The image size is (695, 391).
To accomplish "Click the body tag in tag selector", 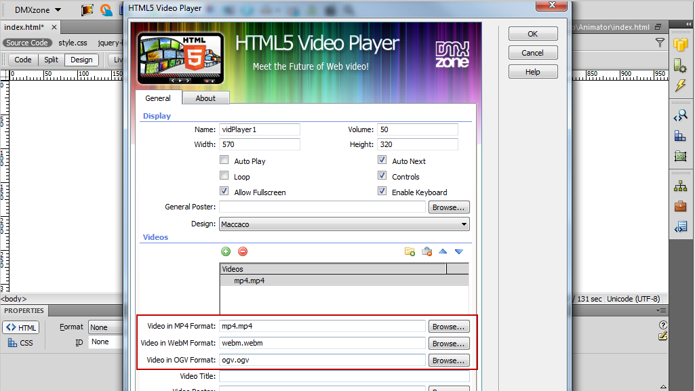I will click(14, 299).
